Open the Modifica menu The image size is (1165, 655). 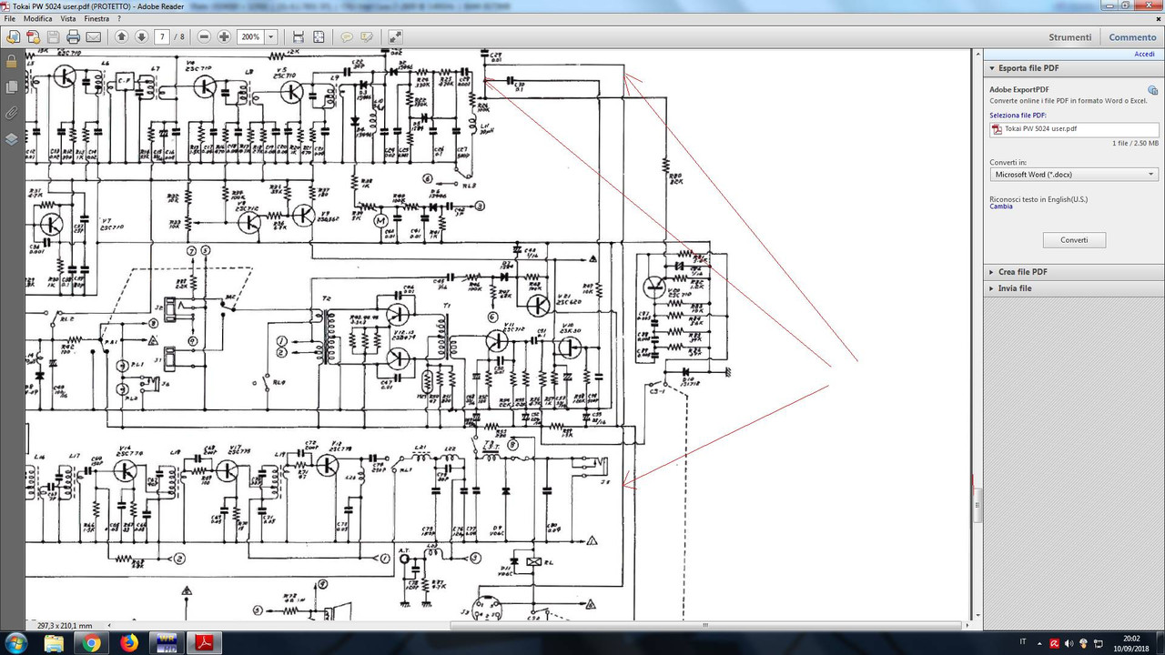coord(37,18)
